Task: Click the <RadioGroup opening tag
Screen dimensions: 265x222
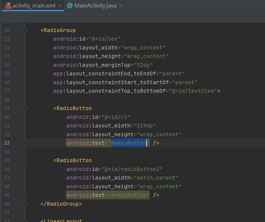Action: click(58, 30)
